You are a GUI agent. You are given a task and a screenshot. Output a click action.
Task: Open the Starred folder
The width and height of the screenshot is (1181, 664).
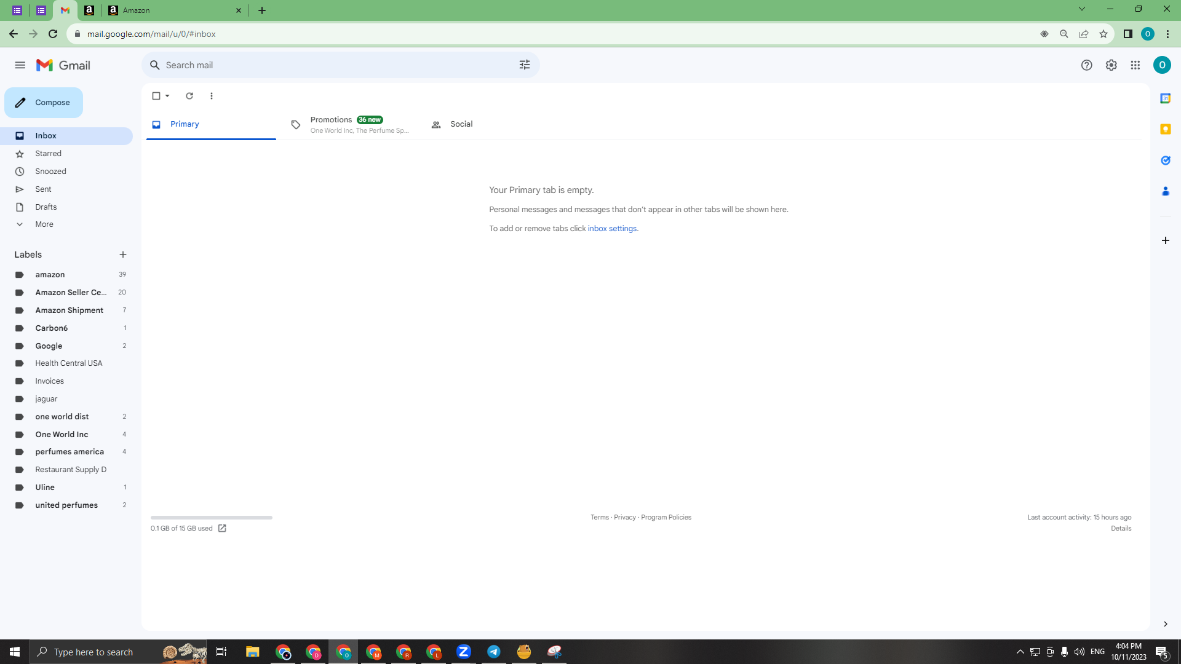tap(48, 154)
